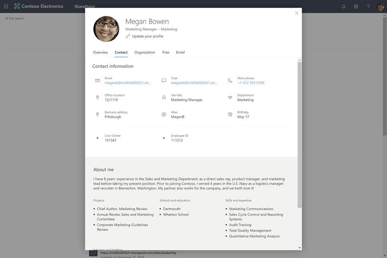The height and width of the screenshot is (258, 387).
Task: Open the app launcher waffle icon
Action: [6, 7]
